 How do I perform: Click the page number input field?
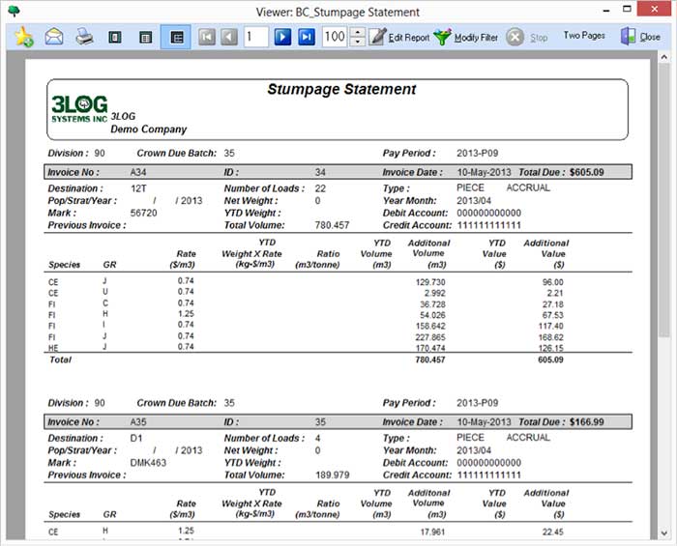pyautogui.click(x=256, y=37)
